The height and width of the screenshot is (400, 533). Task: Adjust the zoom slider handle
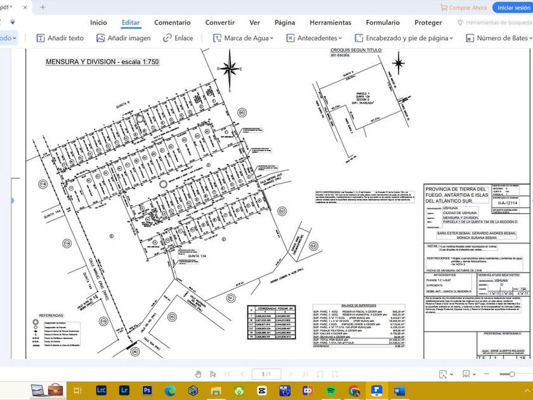click(x=511, y=375)
